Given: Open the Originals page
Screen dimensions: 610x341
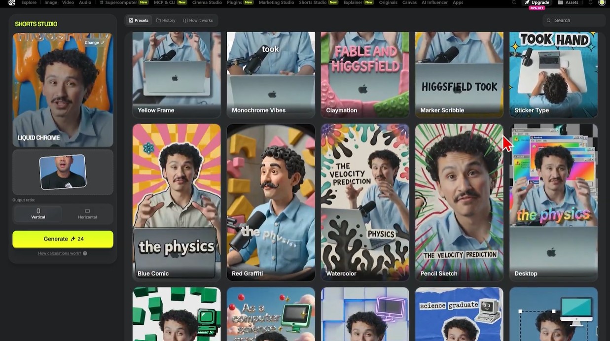Looking at the screenshot, I should pos(388,2).
